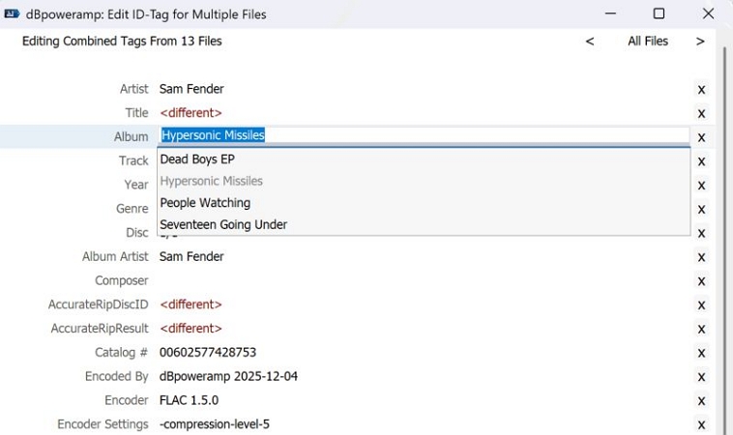Minimize the dBpoweramp window

610,14
